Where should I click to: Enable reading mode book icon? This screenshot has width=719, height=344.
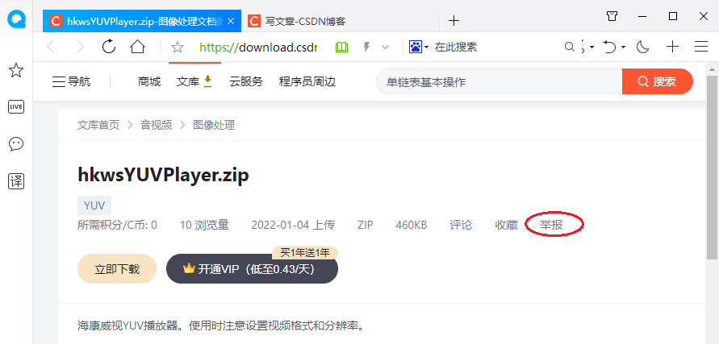pos(341,47)
